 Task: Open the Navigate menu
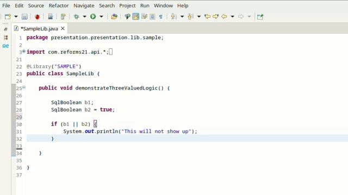coord(84,5)
